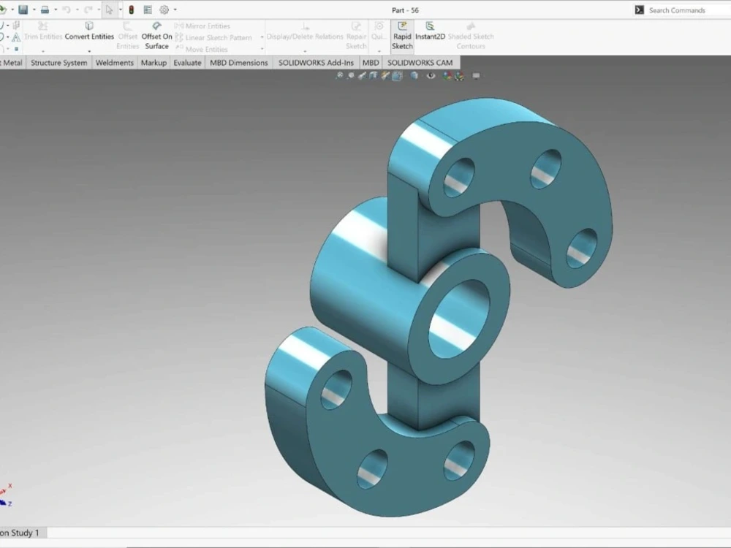
Task: Click the Sketch Text letter A icon
Action: [16, 37]
